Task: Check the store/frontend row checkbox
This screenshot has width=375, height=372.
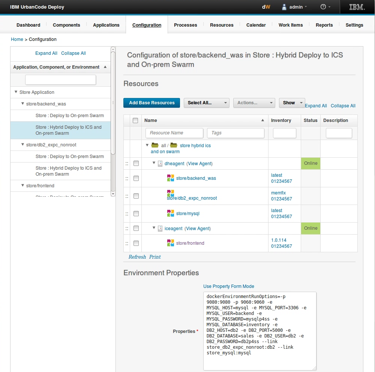Action: (136, 243)
